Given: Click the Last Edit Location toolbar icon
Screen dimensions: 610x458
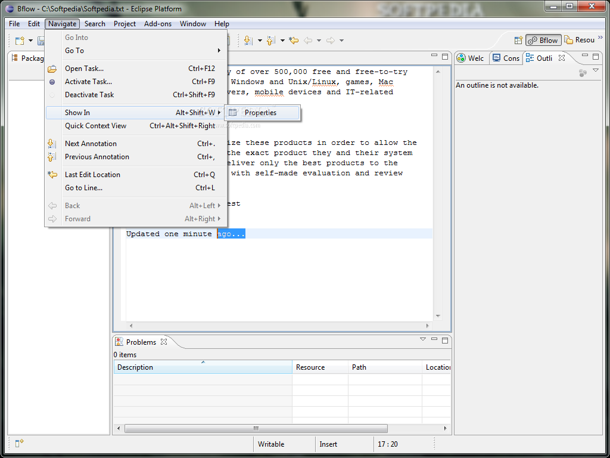Looking at the screenshot, I should tap(294, 40).
